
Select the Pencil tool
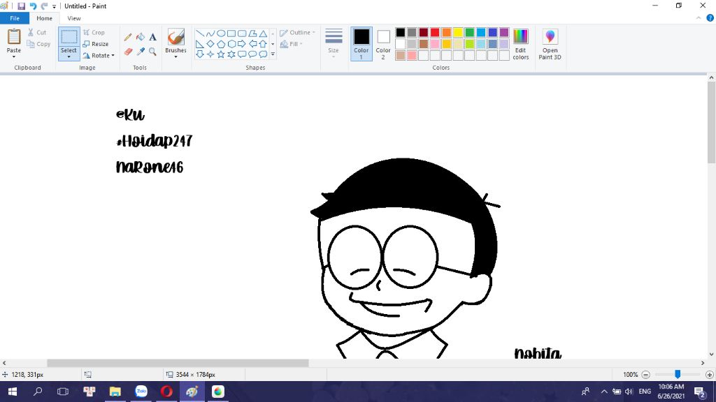click(128, 37)
